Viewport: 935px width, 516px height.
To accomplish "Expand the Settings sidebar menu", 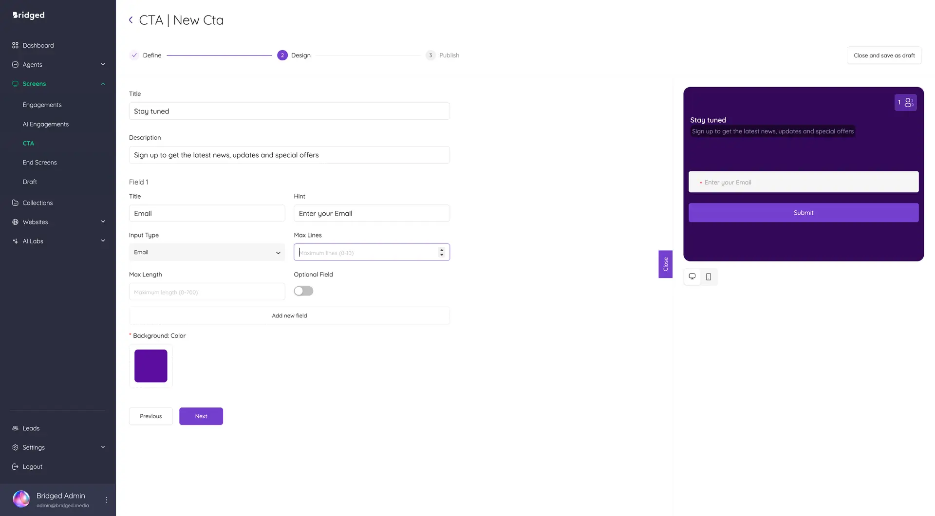I will point(103,447).
